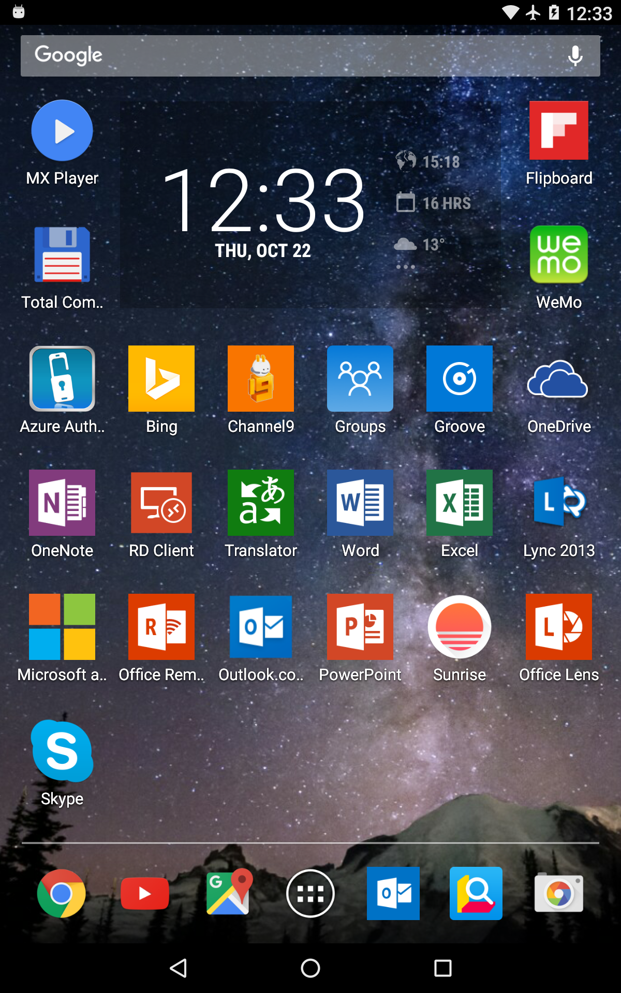Tap the Wi-Fi status icon

pos(511,12)
